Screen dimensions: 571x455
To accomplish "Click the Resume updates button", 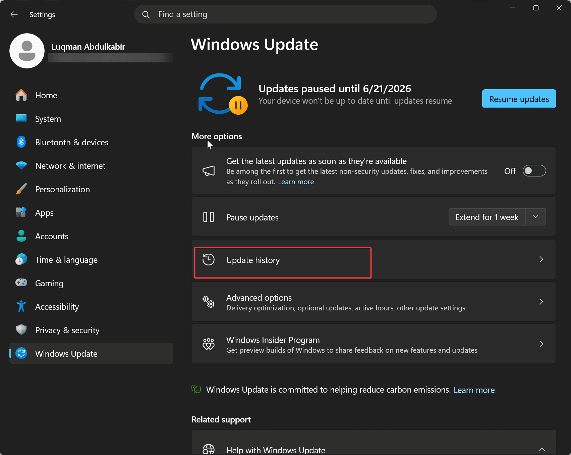I will 519,99.
